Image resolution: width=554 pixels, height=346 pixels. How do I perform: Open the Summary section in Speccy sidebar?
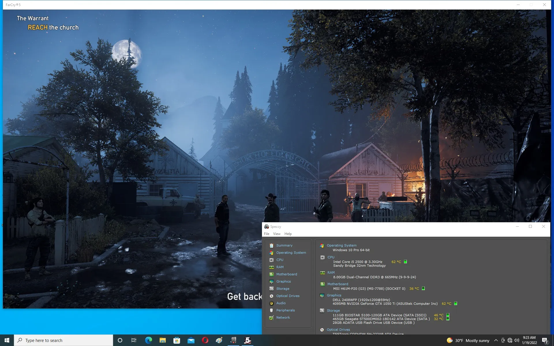tap(284, 245)
